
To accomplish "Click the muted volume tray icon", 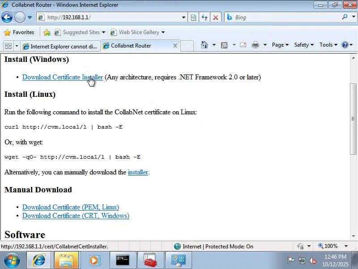I will (x=312, y=260).
